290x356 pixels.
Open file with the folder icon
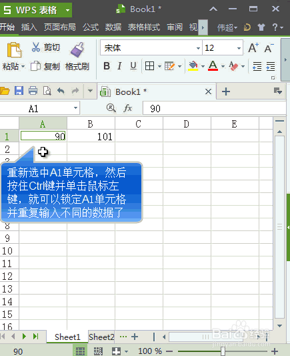click(5, 91)
